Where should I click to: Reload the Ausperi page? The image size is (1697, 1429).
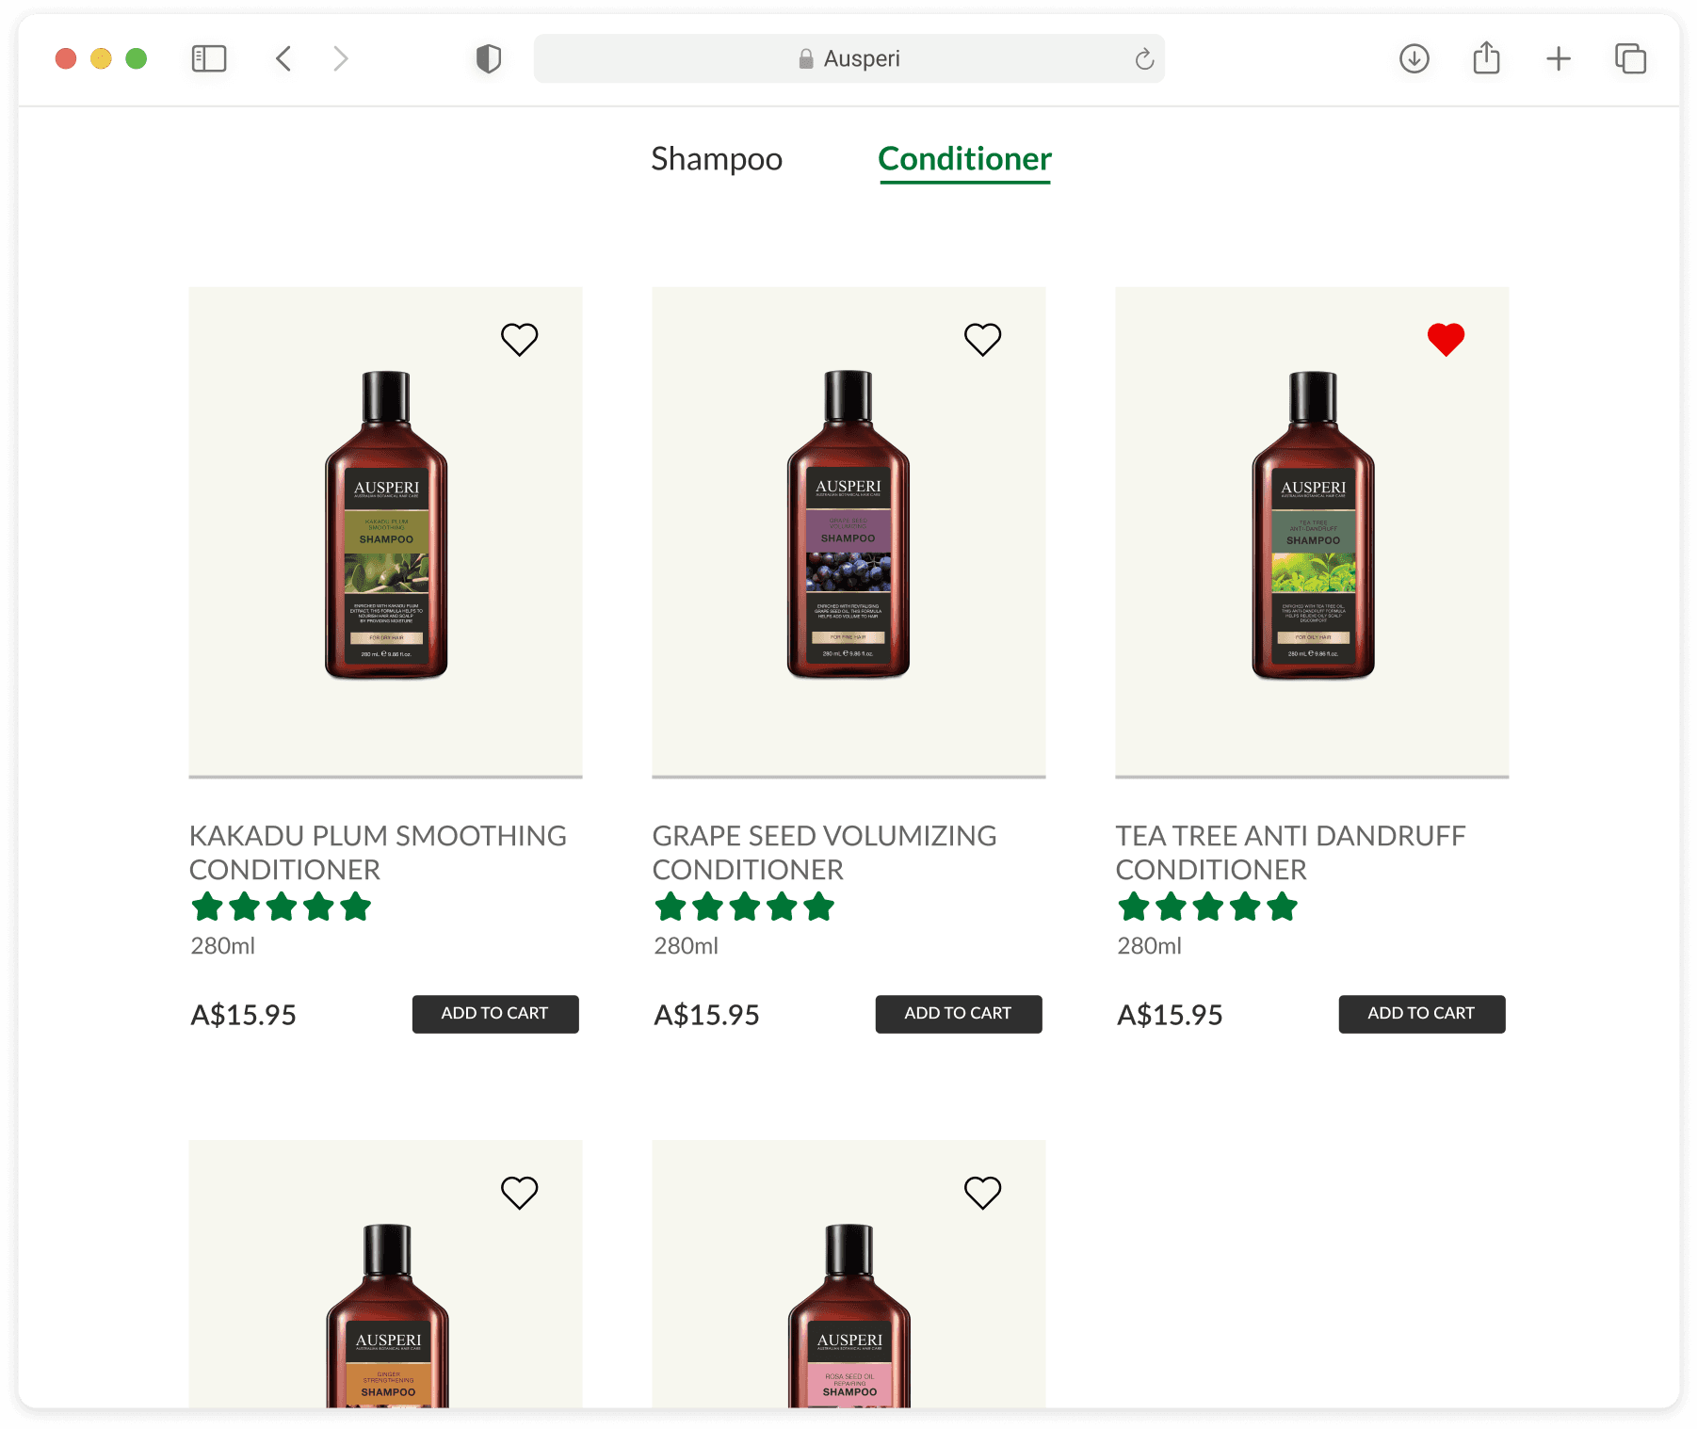coord(1144,59)
